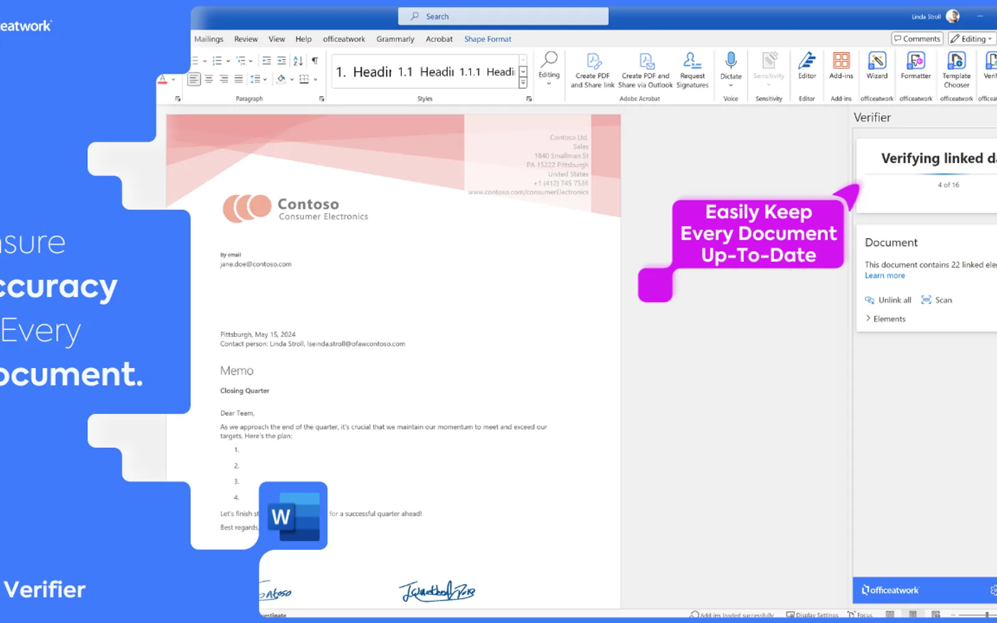Open font color dropdown arrow
The image size is (997, 623).
173,80
